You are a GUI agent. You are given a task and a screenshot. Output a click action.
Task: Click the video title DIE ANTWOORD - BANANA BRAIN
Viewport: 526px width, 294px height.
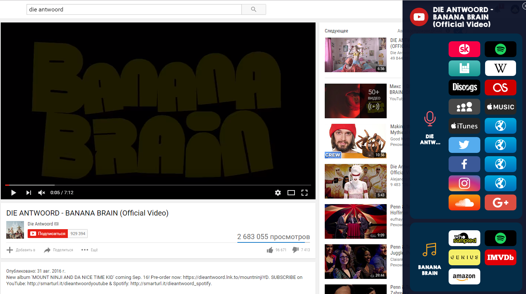click(x=87, y=213)
